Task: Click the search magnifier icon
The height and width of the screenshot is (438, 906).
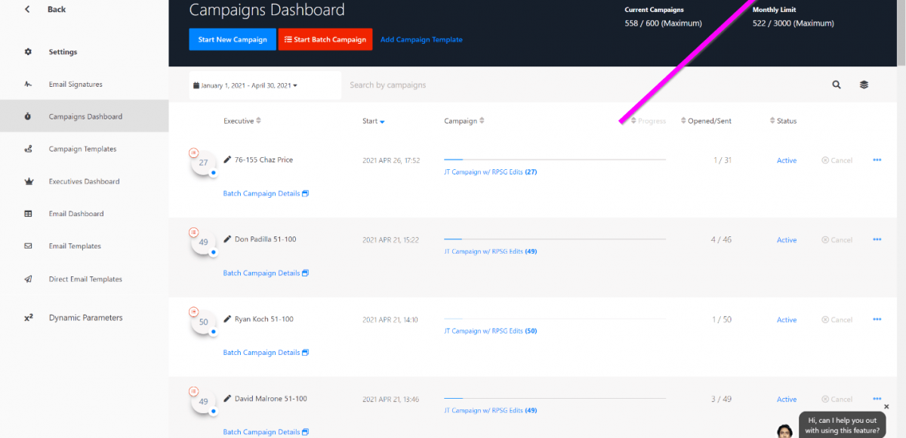Action: (x=837, y=85)
